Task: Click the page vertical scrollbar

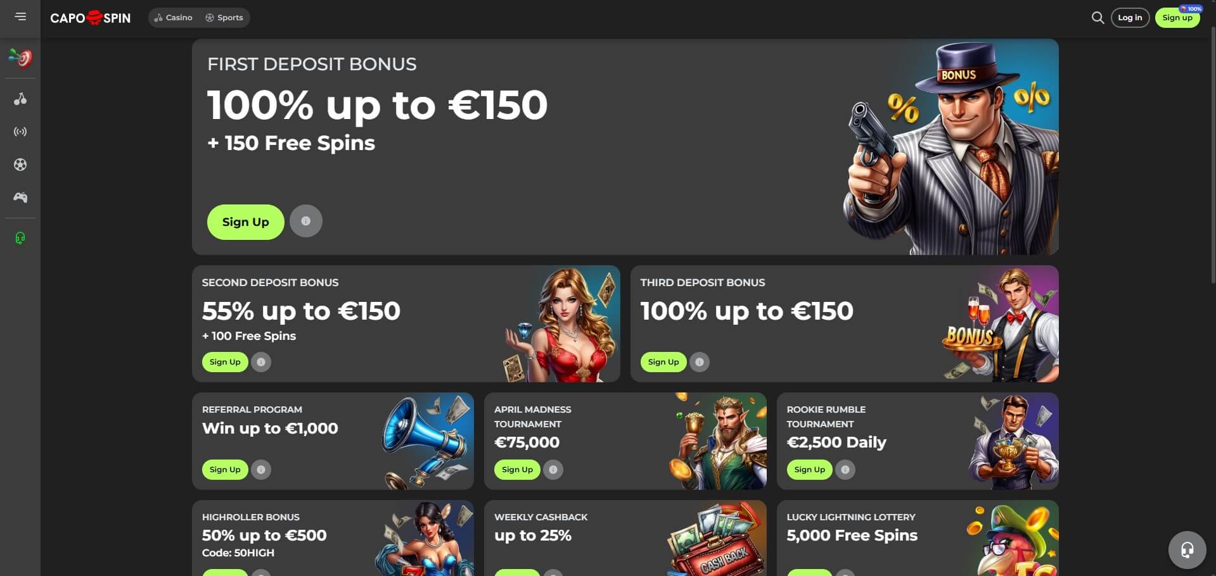Action: (1213, 155)
